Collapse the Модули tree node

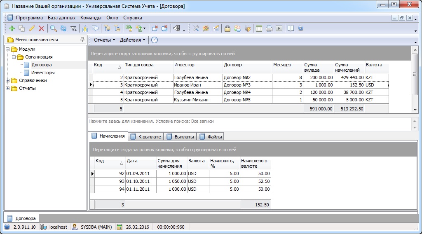8,49
